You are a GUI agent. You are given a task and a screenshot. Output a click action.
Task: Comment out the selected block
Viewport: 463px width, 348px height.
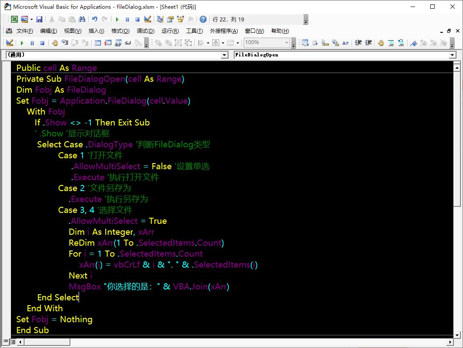coord(391,43)
